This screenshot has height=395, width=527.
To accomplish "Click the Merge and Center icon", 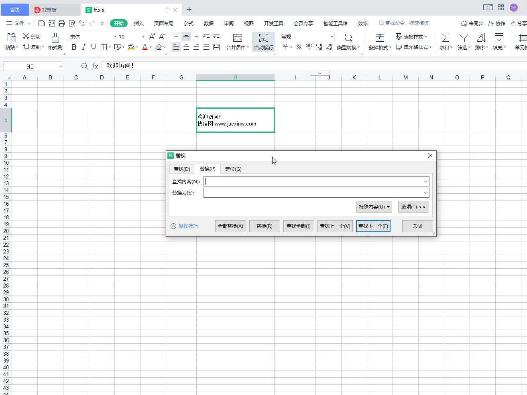I will (x=237, y=38).
